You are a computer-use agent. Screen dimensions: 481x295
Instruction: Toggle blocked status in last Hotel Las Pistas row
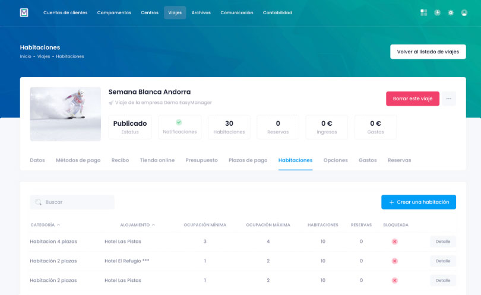click(x=394, y=280)
